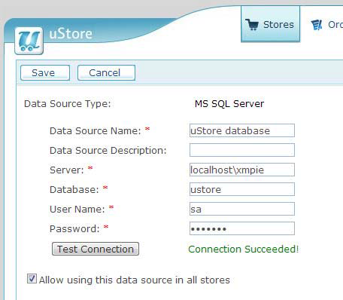Open the Stores tab

pyautogui.click(x=271, y=24)
